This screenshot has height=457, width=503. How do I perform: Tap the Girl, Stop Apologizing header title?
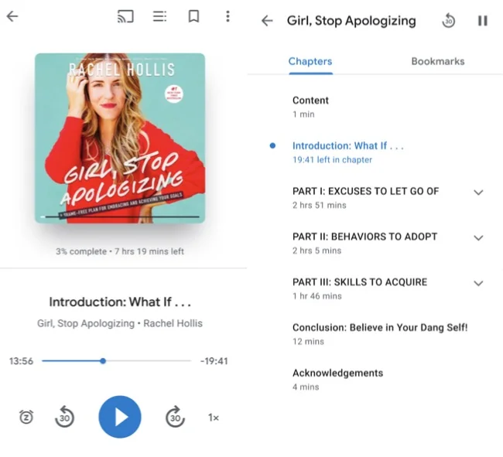pyautogui.click(x=351, y=21)
